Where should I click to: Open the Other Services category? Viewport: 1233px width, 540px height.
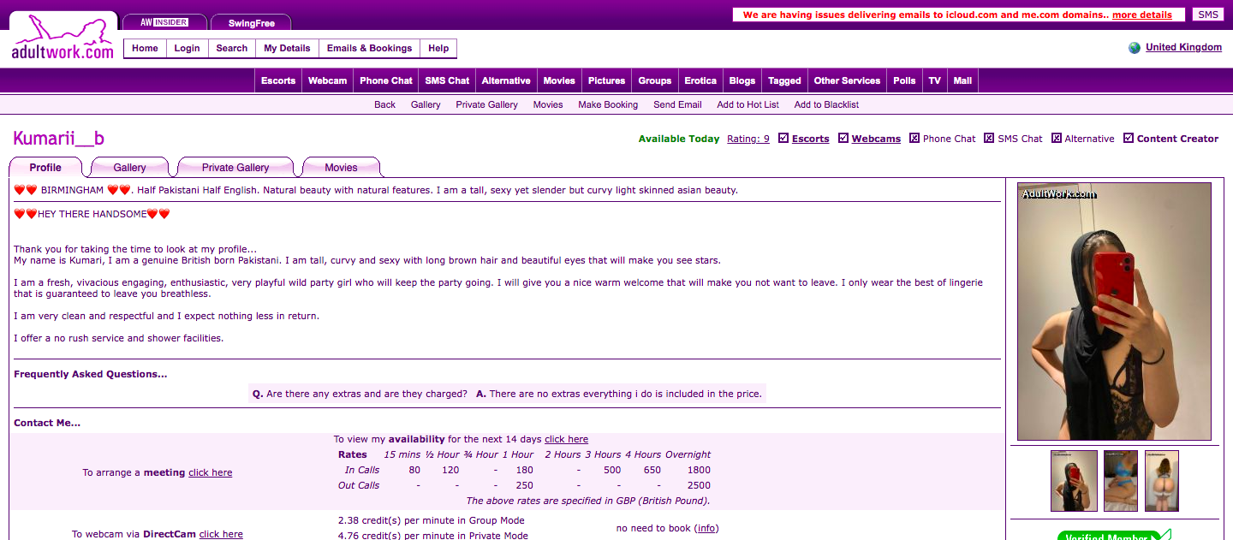847,80
